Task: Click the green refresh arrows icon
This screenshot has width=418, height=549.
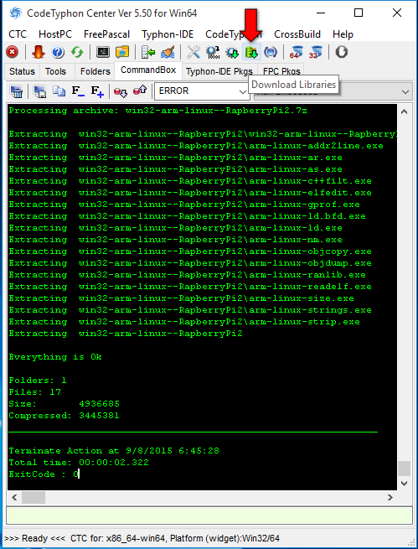Action: 77,52
